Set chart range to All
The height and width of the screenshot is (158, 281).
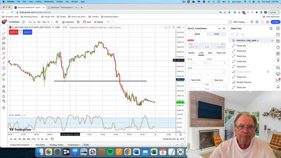[46, 139]
